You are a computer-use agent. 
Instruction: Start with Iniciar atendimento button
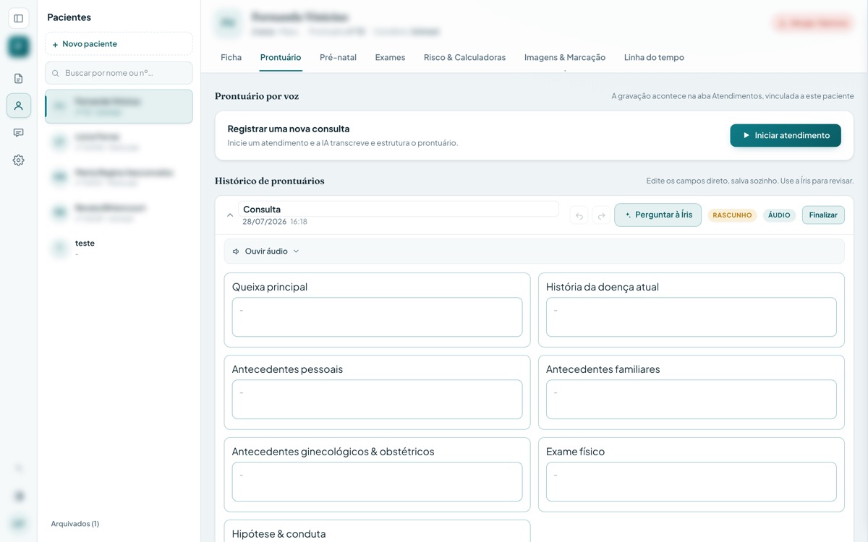tap(786, 135)
